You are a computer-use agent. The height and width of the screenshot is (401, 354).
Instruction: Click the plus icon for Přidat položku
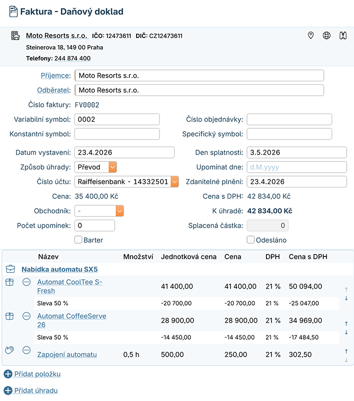8,374
